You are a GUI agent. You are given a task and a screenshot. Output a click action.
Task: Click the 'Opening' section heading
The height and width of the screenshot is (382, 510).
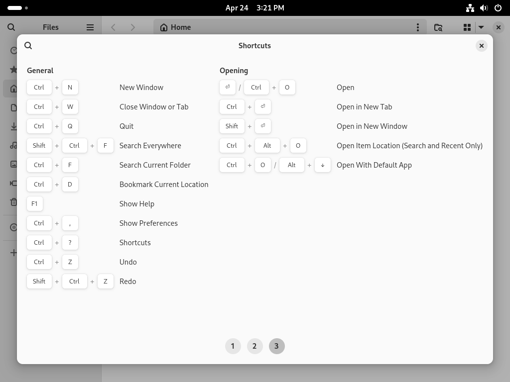coord(234,71)
